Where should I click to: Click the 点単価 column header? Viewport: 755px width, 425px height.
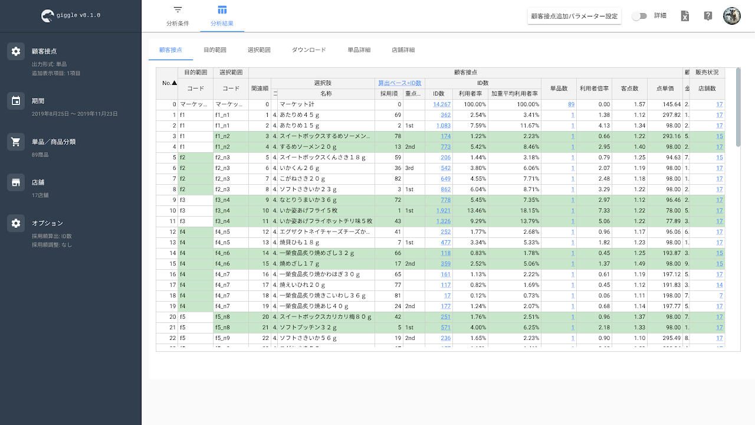click(665, 89)
